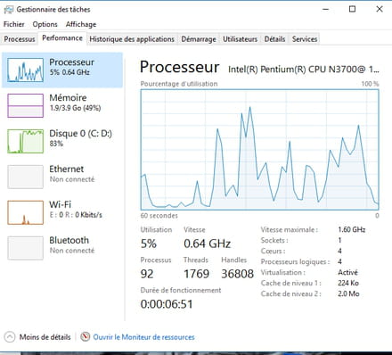The image size is (392, 355).
Task: Switch to the Détails tab
Action: 274,39
